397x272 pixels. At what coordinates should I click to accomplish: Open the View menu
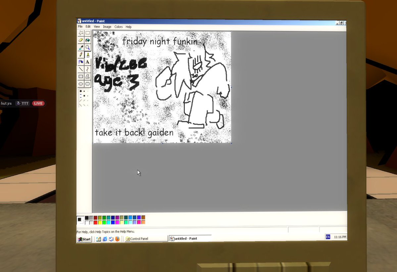pos(97,26)
